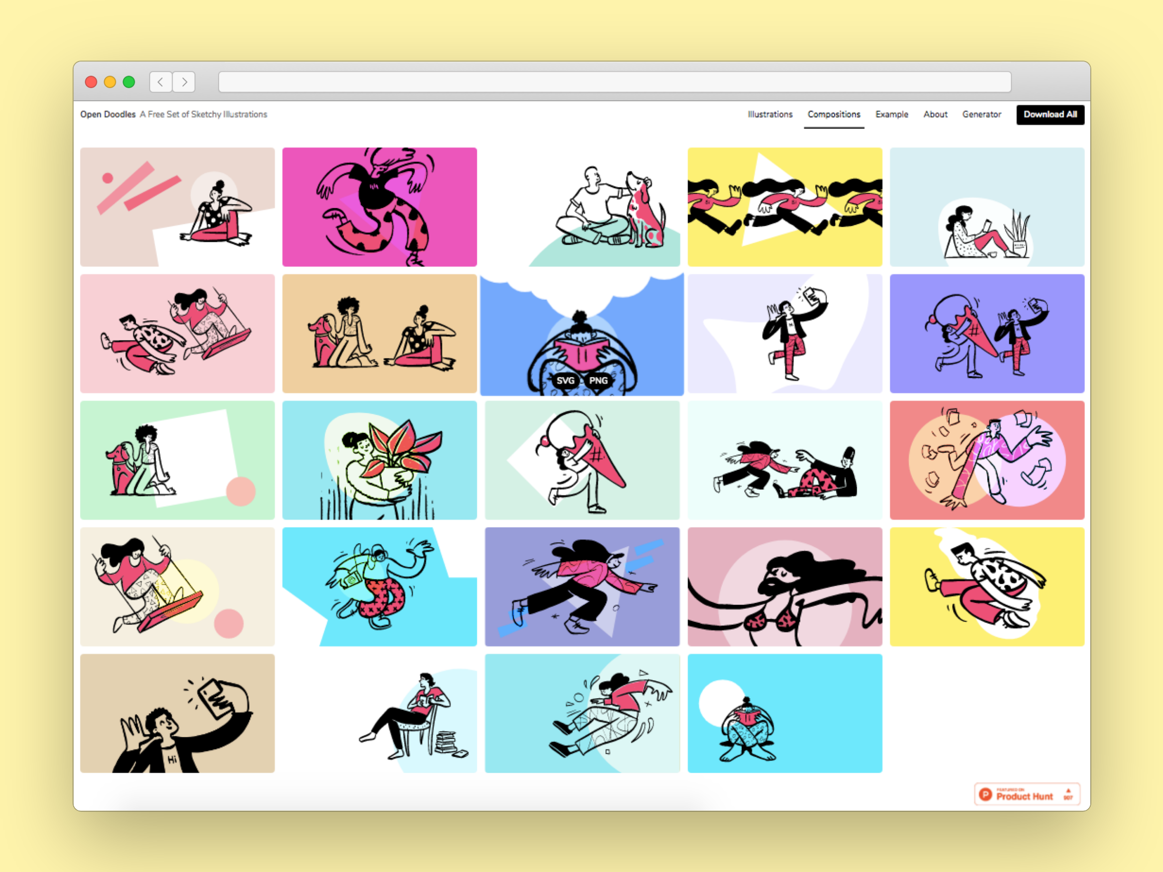1163x872 pixels.
Task: Open the About link
Action: click(x=935, y=115)
